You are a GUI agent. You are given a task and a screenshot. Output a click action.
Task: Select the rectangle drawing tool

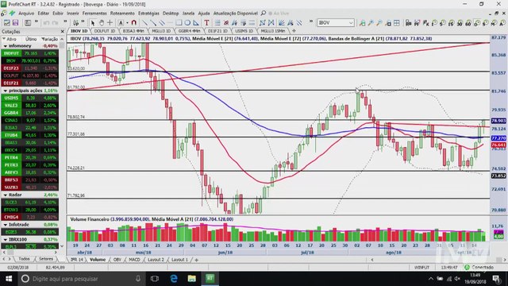pos(179,23)
